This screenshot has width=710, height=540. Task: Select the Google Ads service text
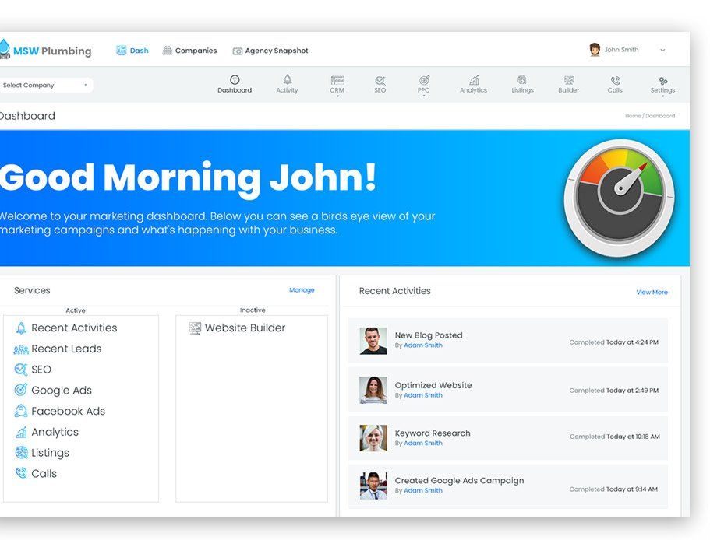62,391
